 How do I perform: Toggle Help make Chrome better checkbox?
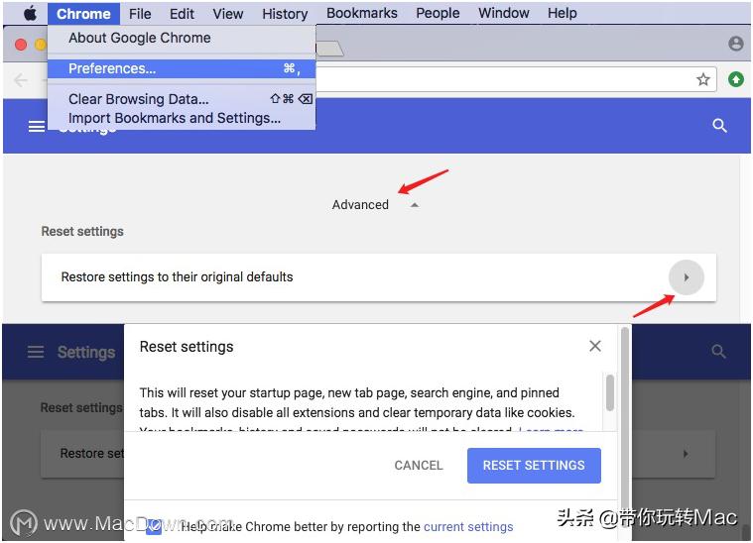154,527
